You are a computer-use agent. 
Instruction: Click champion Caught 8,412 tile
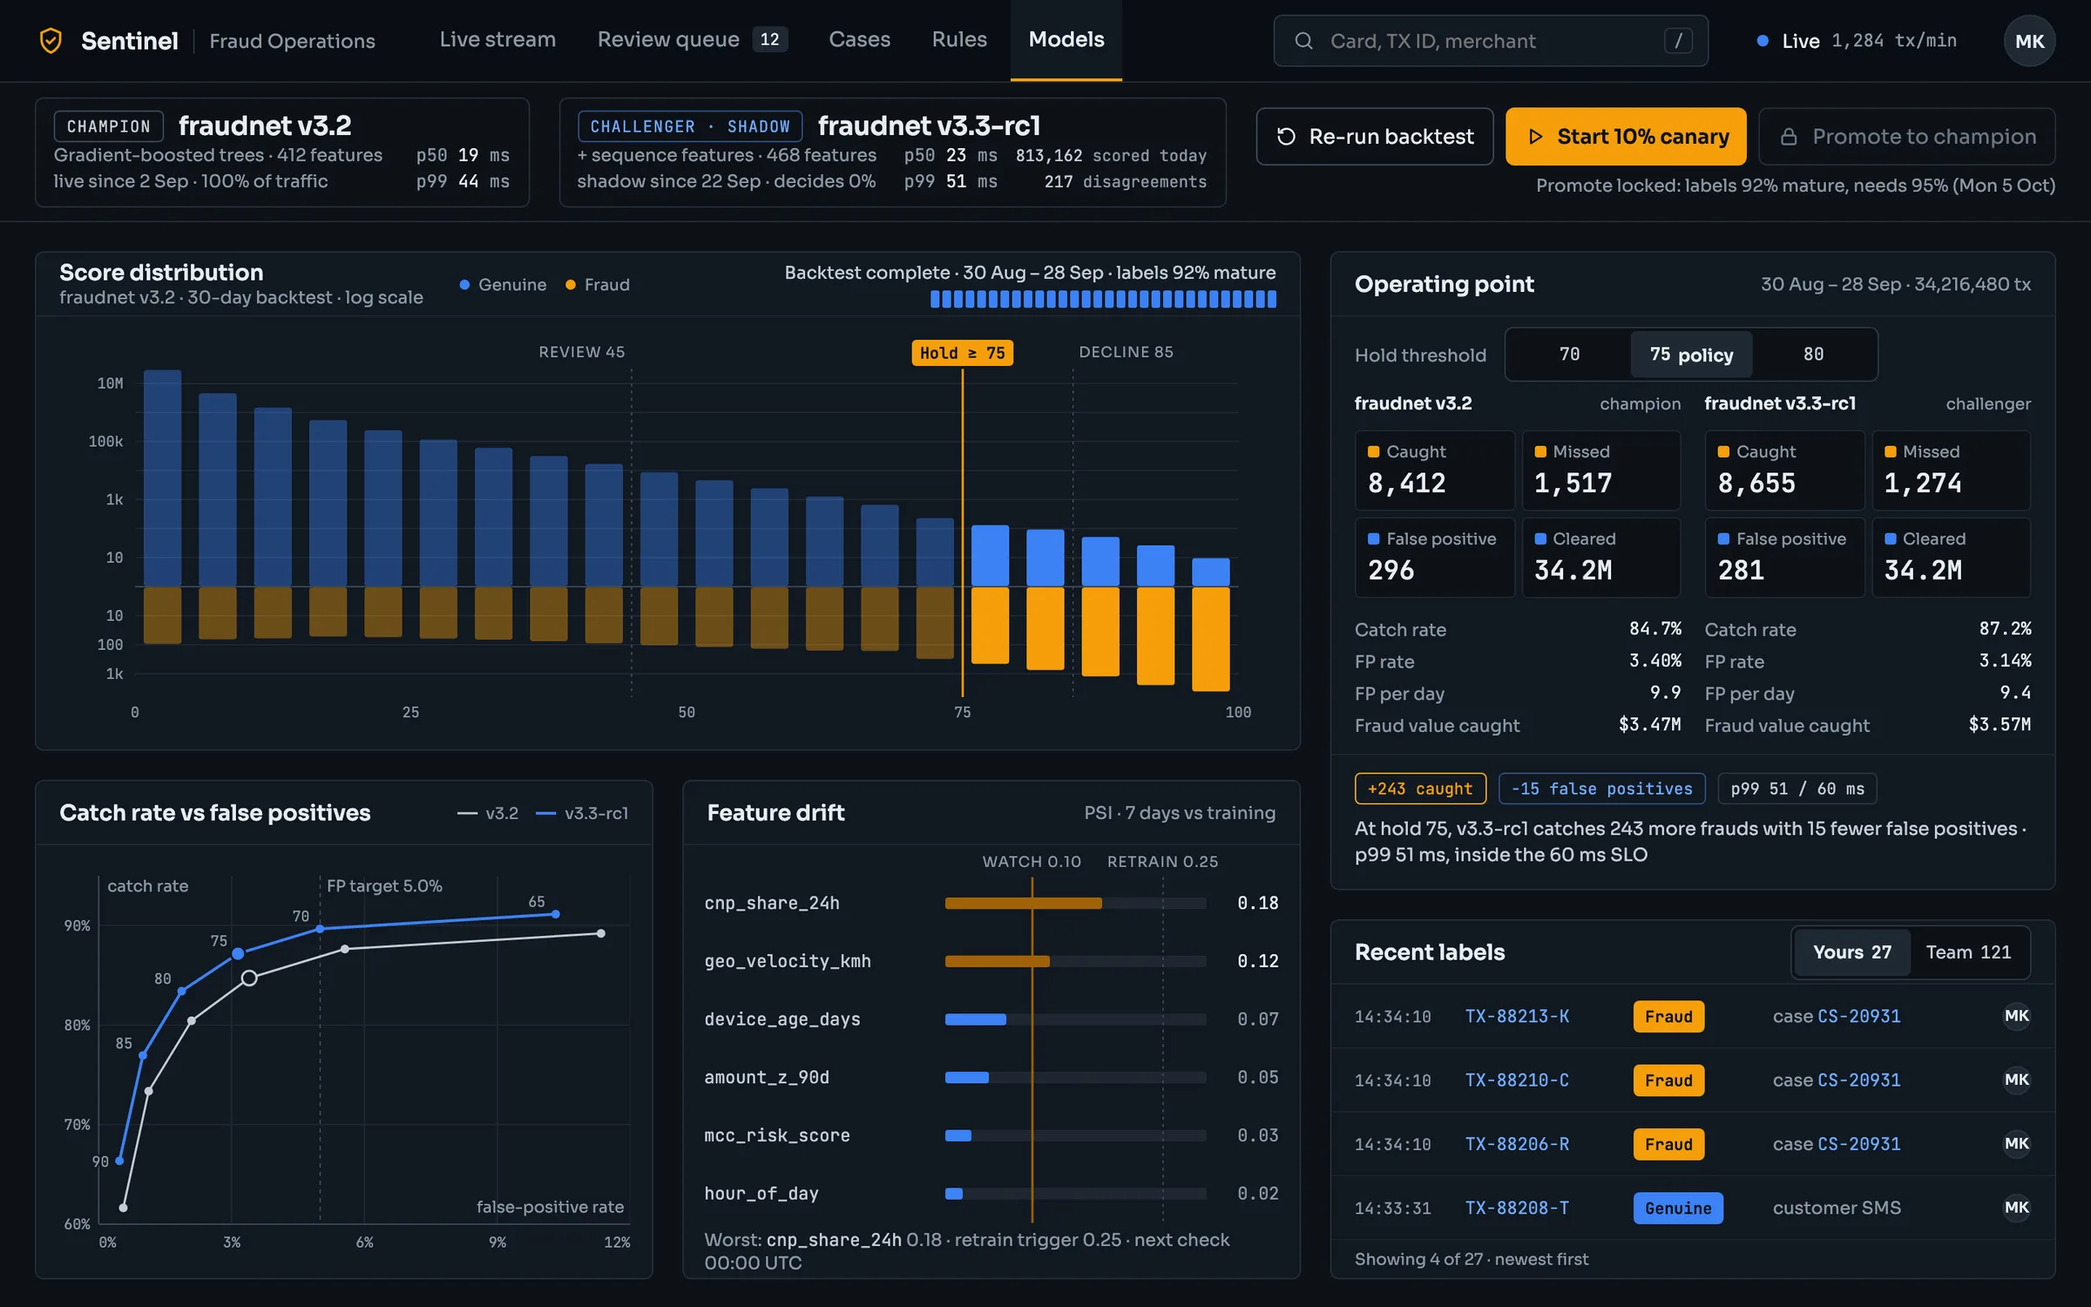coord(1434,471)
